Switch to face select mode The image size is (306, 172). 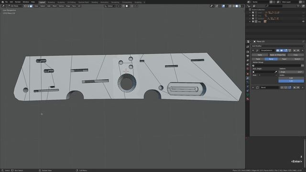31,6
